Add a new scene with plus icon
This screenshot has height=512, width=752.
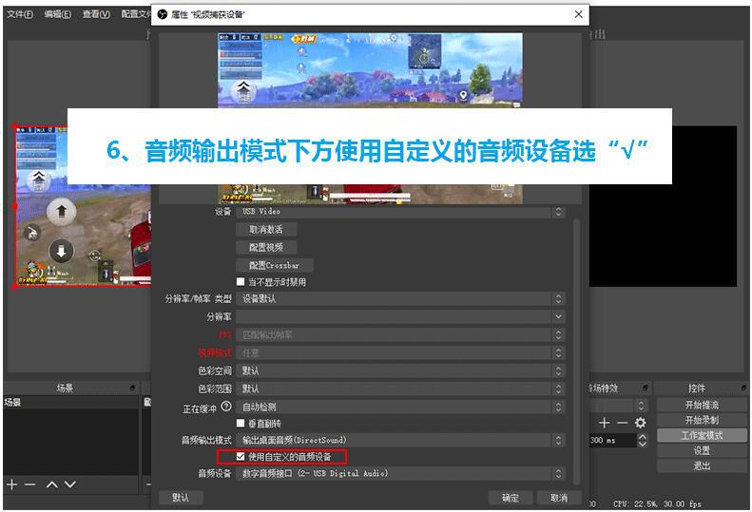[12, 484]
